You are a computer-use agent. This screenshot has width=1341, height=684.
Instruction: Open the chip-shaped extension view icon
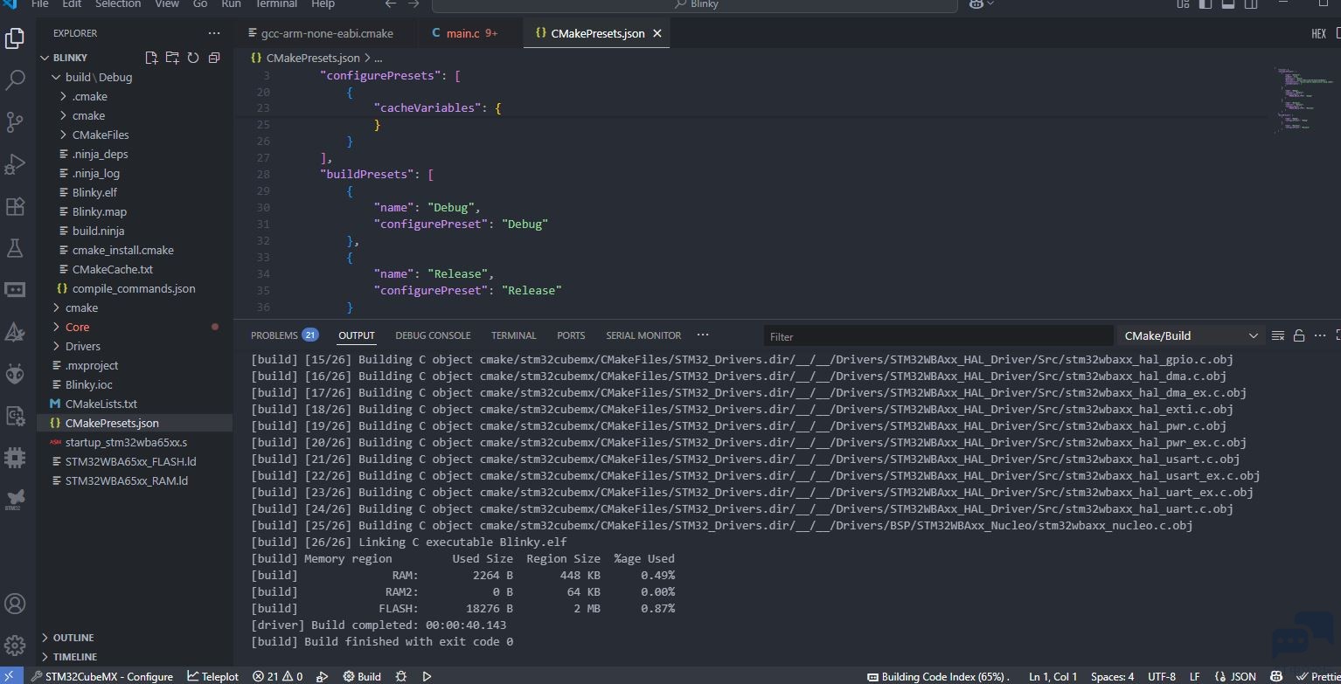(15, 457)
